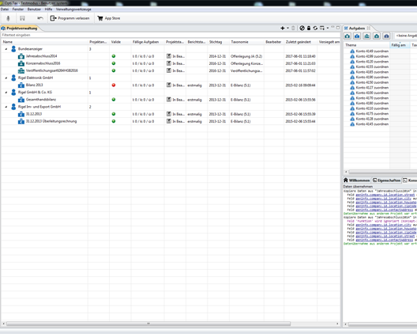Screen dimensions: 417x334
Task: Click the 'In Bea...' status icon for Konzernabschluss2016
Action: pos(168,63)
